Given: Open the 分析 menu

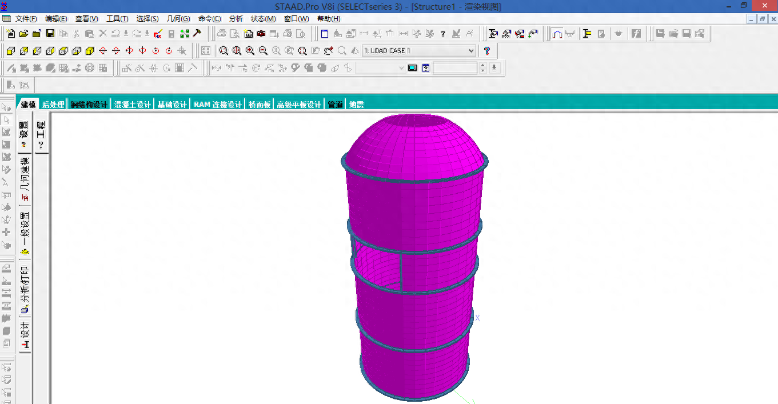Looking at the screenshot, I should pyautogui.click(x=236, y=19).
